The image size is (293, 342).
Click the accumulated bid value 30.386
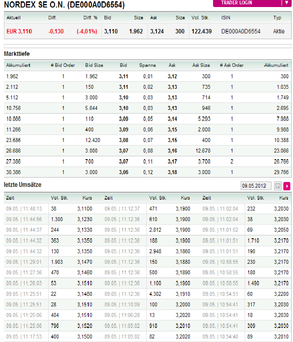pos(13,172)
